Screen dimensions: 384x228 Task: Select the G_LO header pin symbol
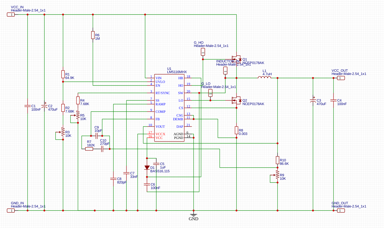(x=210, y=93)
